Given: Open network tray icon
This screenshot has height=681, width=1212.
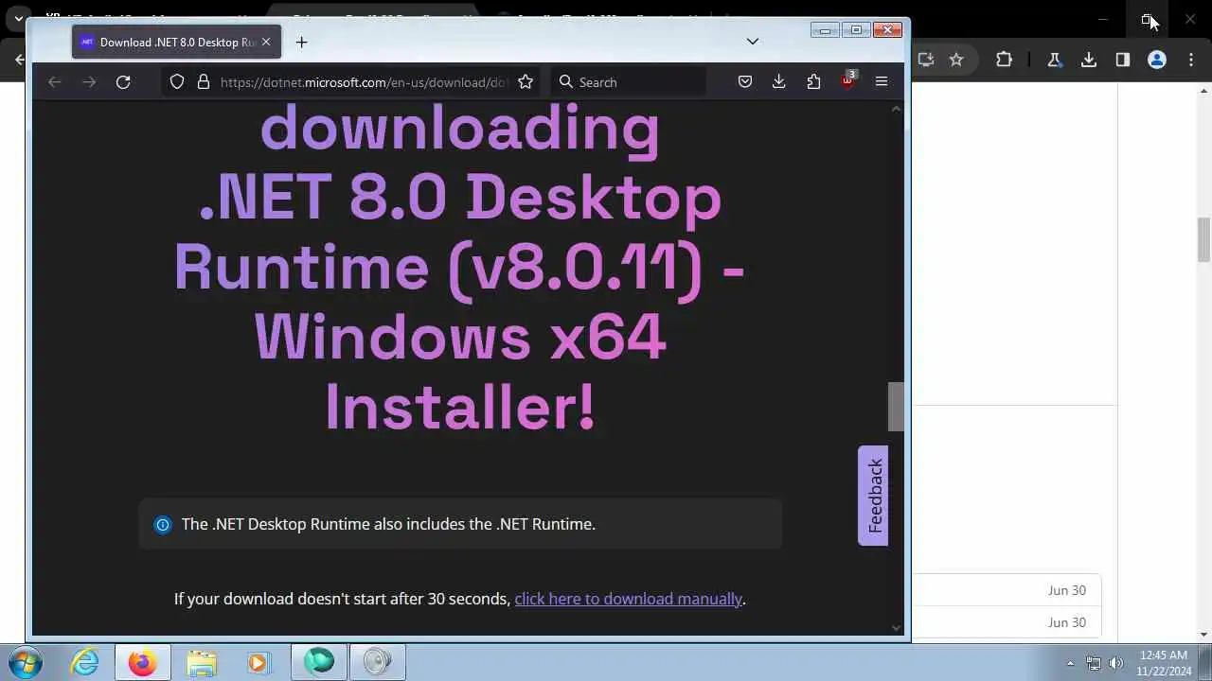Looking at the screenshot, I should [1094, 663].
